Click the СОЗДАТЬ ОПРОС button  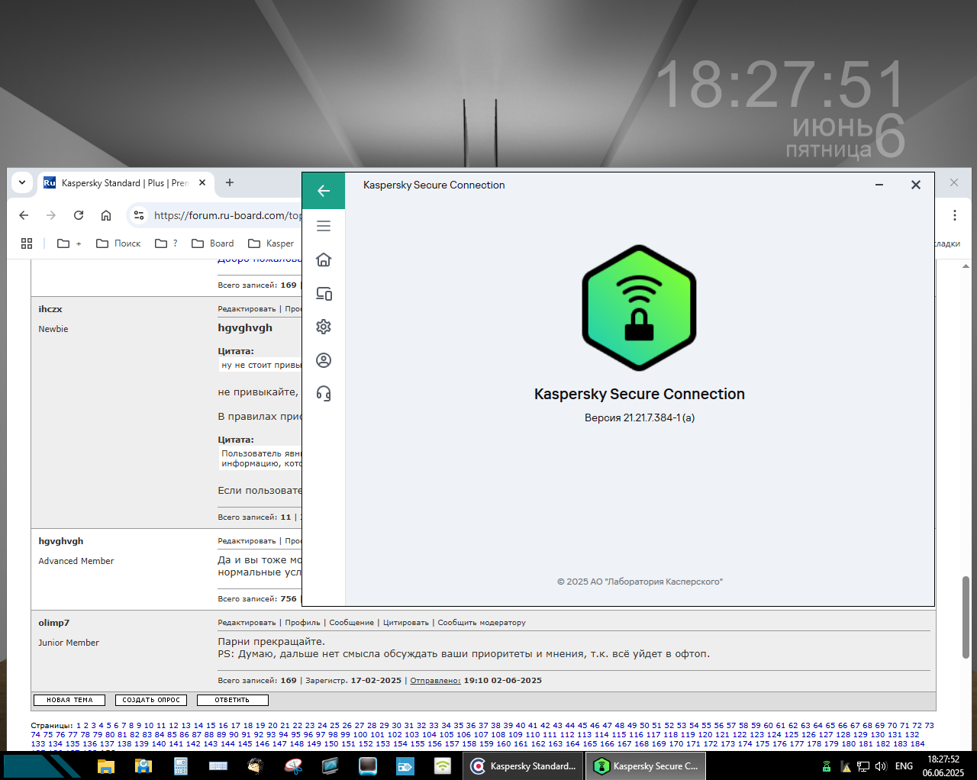[151, 700]
